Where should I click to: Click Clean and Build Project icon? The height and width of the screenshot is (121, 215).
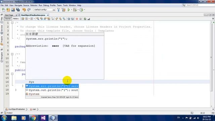click(x=63, y=10)
